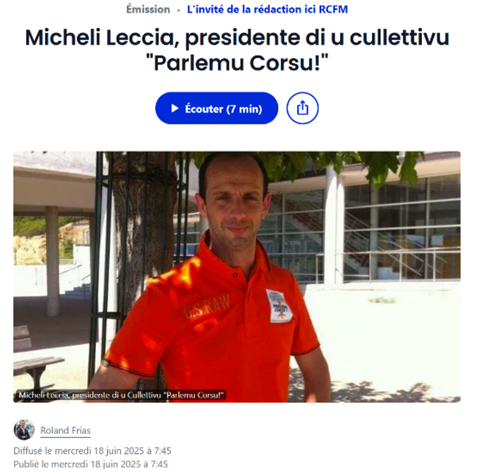Image resolution: width=477 pixels, height=474 pixels.
Task: Open "L'invité de la rédaction ici RCFM" link
Action: [268, 10]
